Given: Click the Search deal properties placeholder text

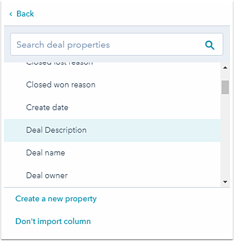Looking at the screenshot, I should point(63,45).
